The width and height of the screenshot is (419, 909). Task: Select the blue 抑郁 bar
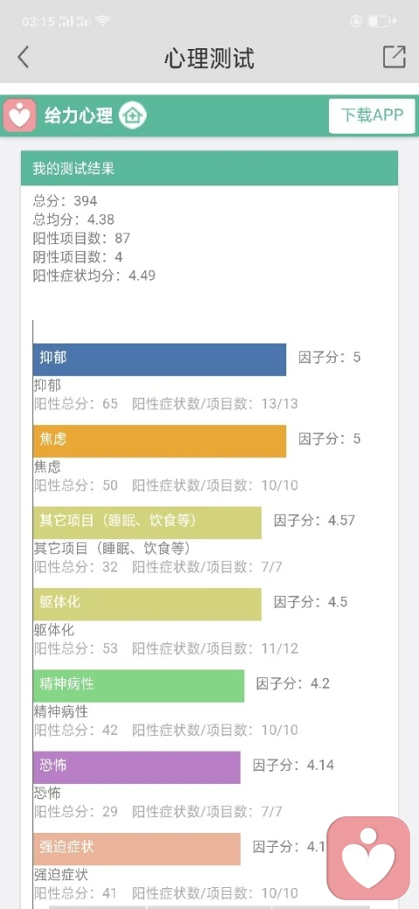click(x=160, y=359)
